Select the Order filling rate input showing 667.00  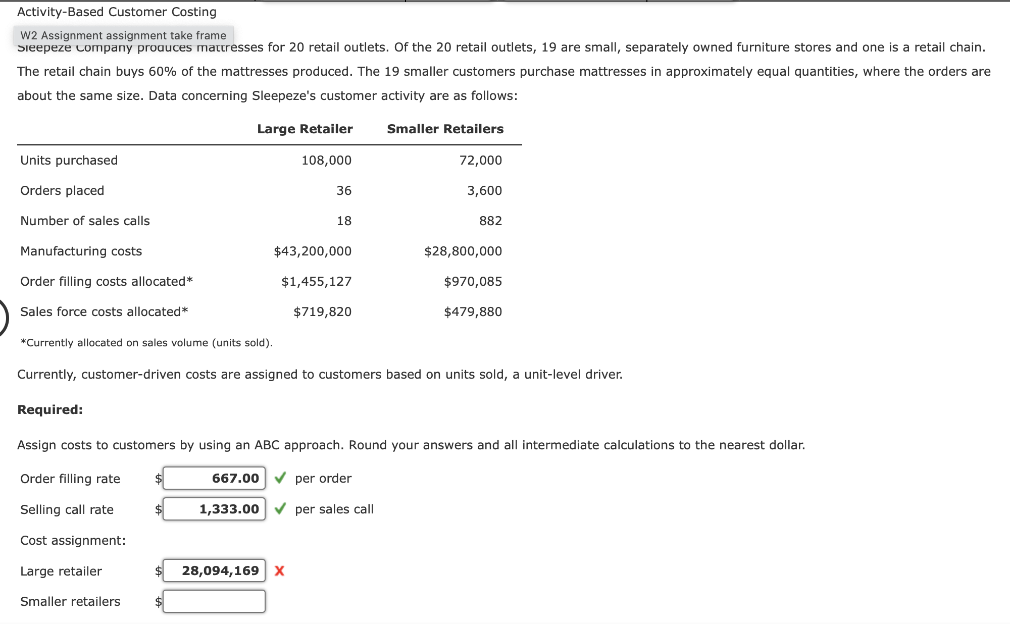[x=214, y=478]
